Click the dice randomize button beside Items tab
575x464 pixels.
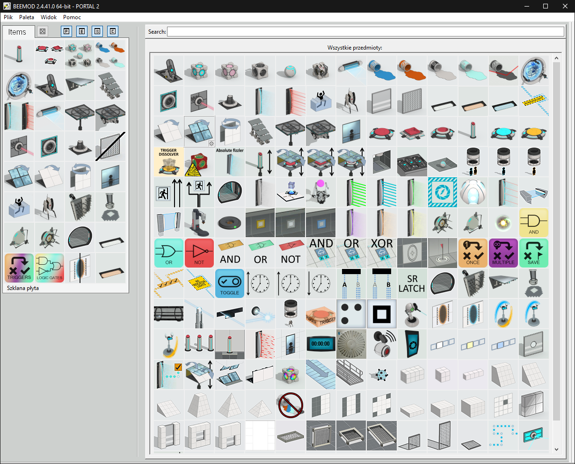[43, 31]
